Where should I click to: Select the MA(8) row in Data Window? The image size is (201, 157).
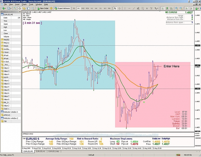click(x=11, y=46)
